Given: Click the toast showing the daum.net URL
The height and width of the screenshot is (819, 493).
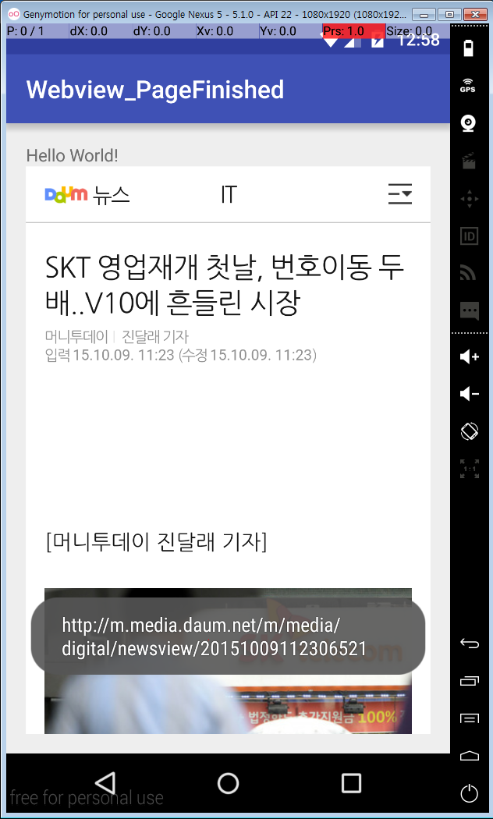Looking at the screenshot, I should [229, 636].
